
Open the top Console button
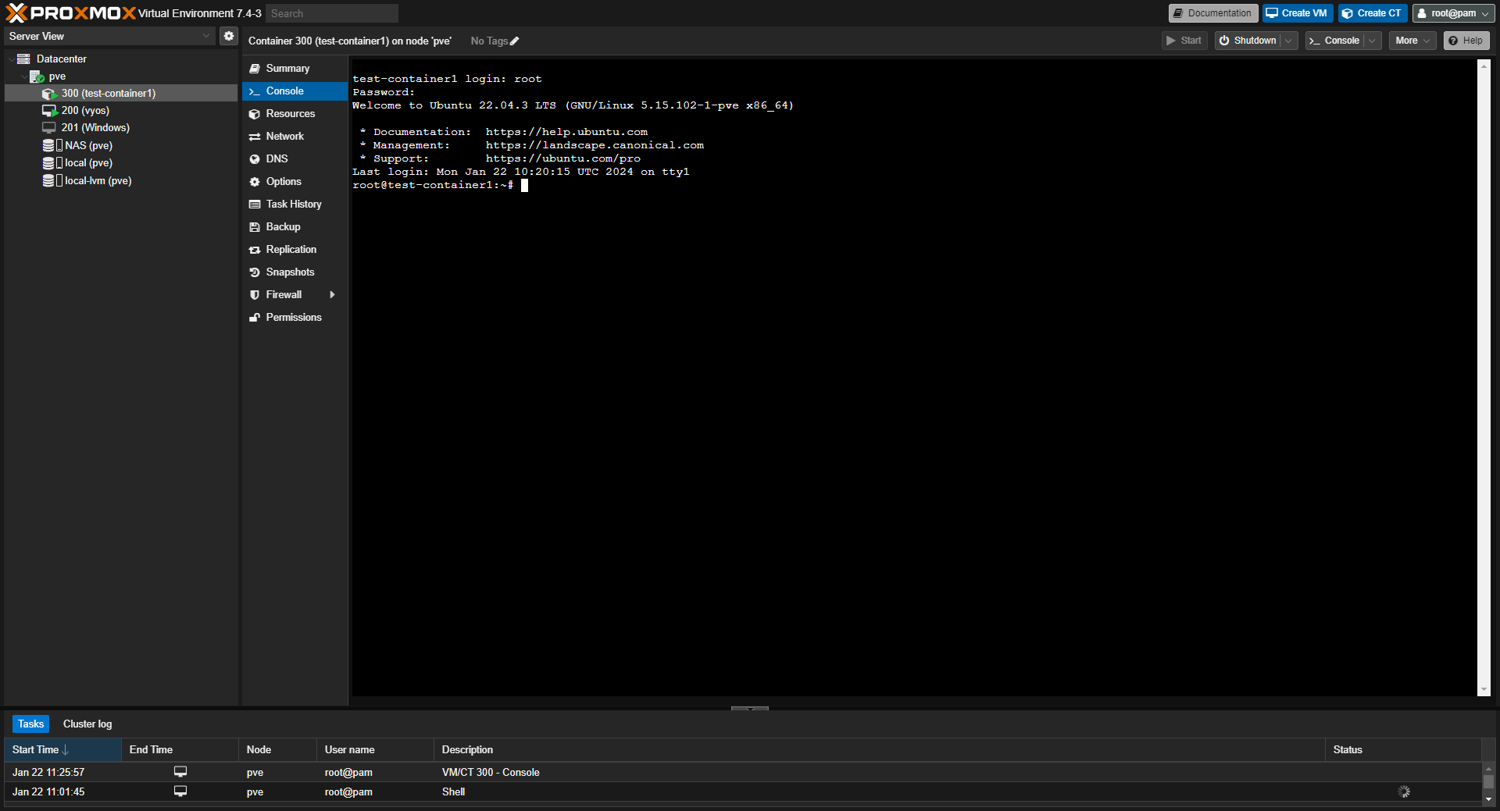coord(1335,41)
